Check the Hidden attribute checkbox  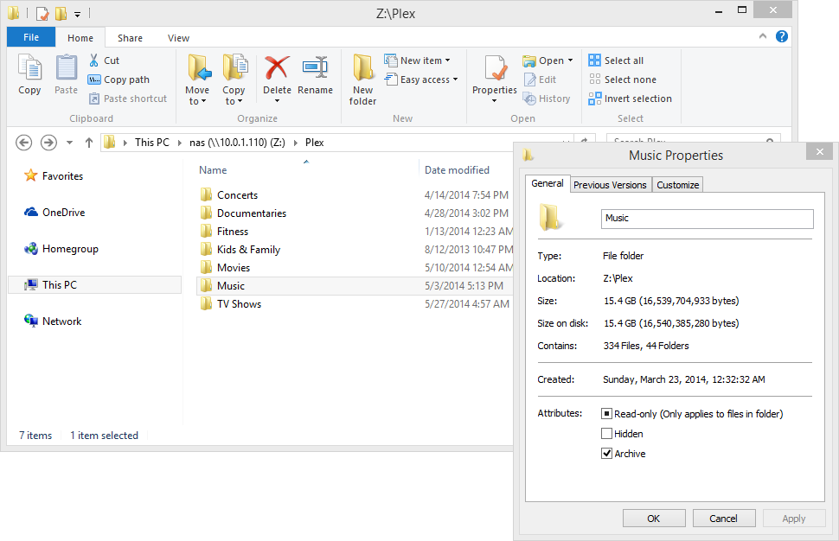607,434
